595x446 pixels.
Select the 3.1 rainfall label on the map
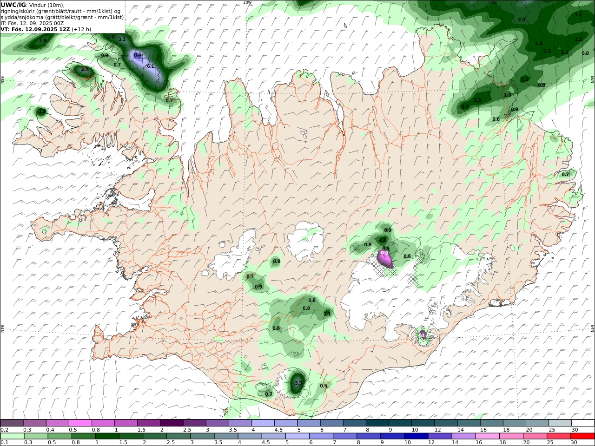[x=122, y=39]
